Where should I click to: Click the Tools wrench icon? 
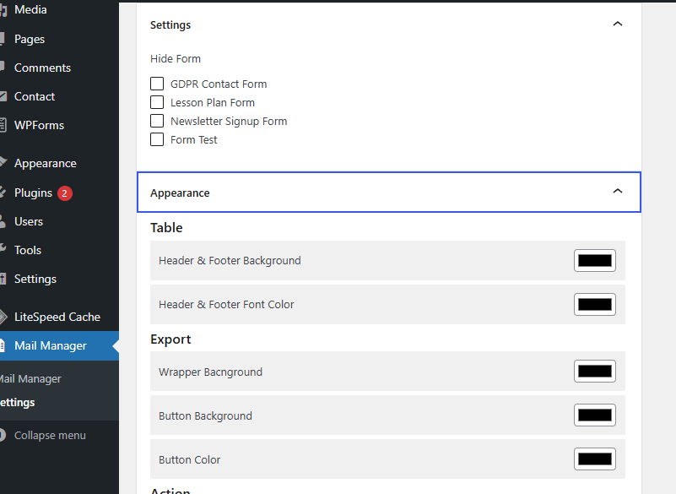pyautogui.click(x=3, y=250)
